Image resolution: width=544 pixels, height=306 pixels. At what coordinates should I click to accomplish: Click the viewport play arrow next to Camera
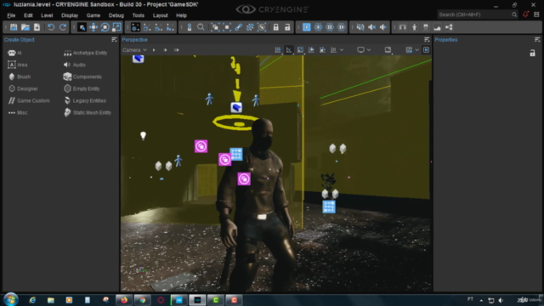point(154,50)
